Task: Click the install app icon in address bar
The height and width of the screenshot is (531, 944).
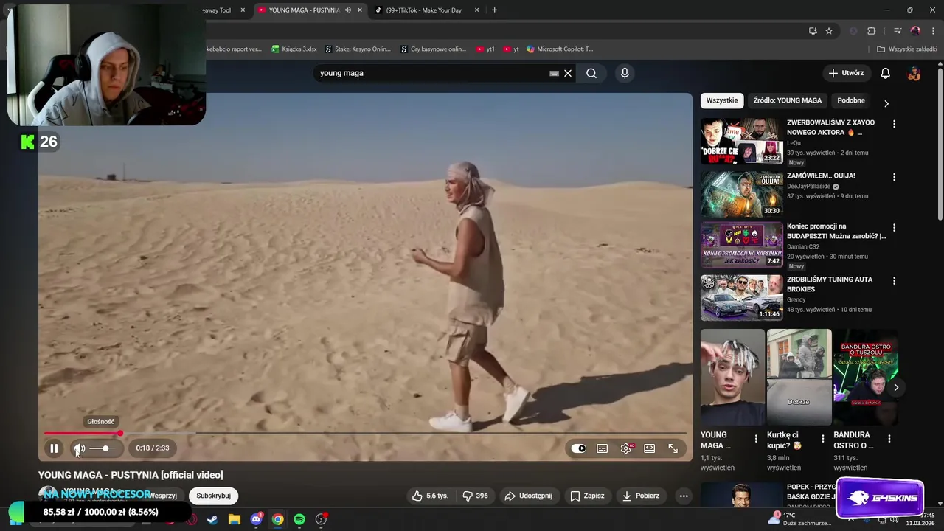Action: (813, 31)
